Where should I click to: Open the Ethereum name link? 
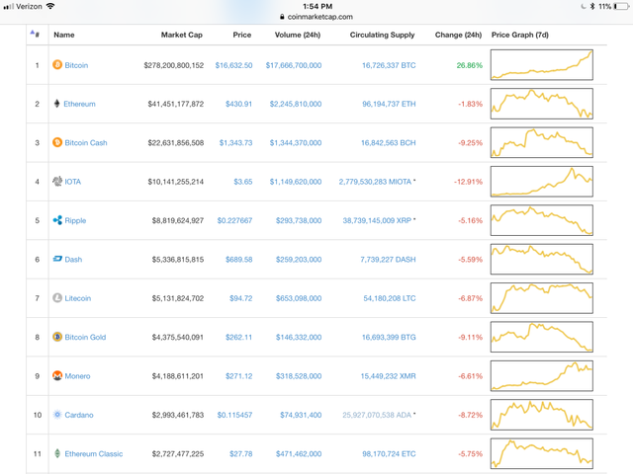[x=79, y=104]
